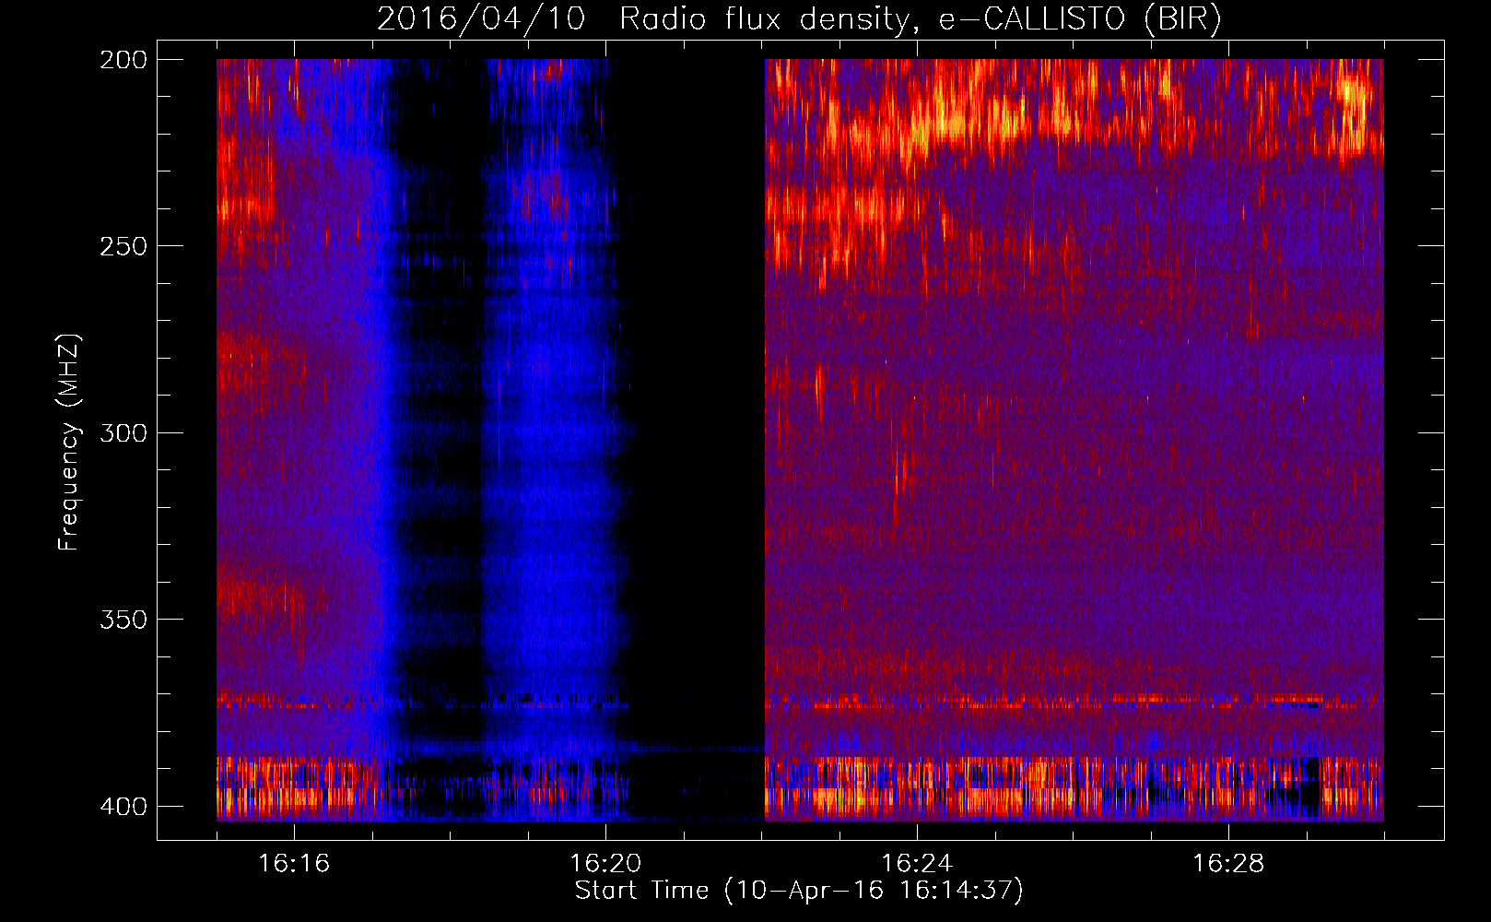Click the 16:16 time tick label

(294, 863)
